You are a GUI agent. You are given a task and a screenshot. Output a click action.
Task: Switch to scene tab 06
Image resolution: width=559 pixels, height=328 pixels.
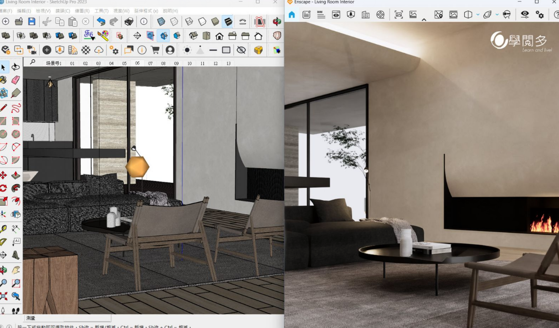point(137,63)
